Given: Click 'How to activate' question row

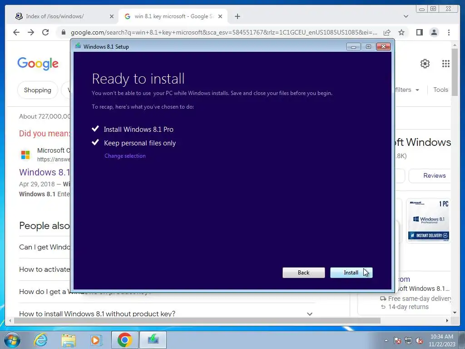Looking at the screenshot, I should pos(45,269).
